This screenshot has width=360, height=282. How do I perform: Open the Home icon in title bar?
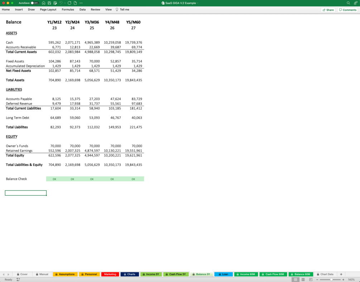(43, 3)
